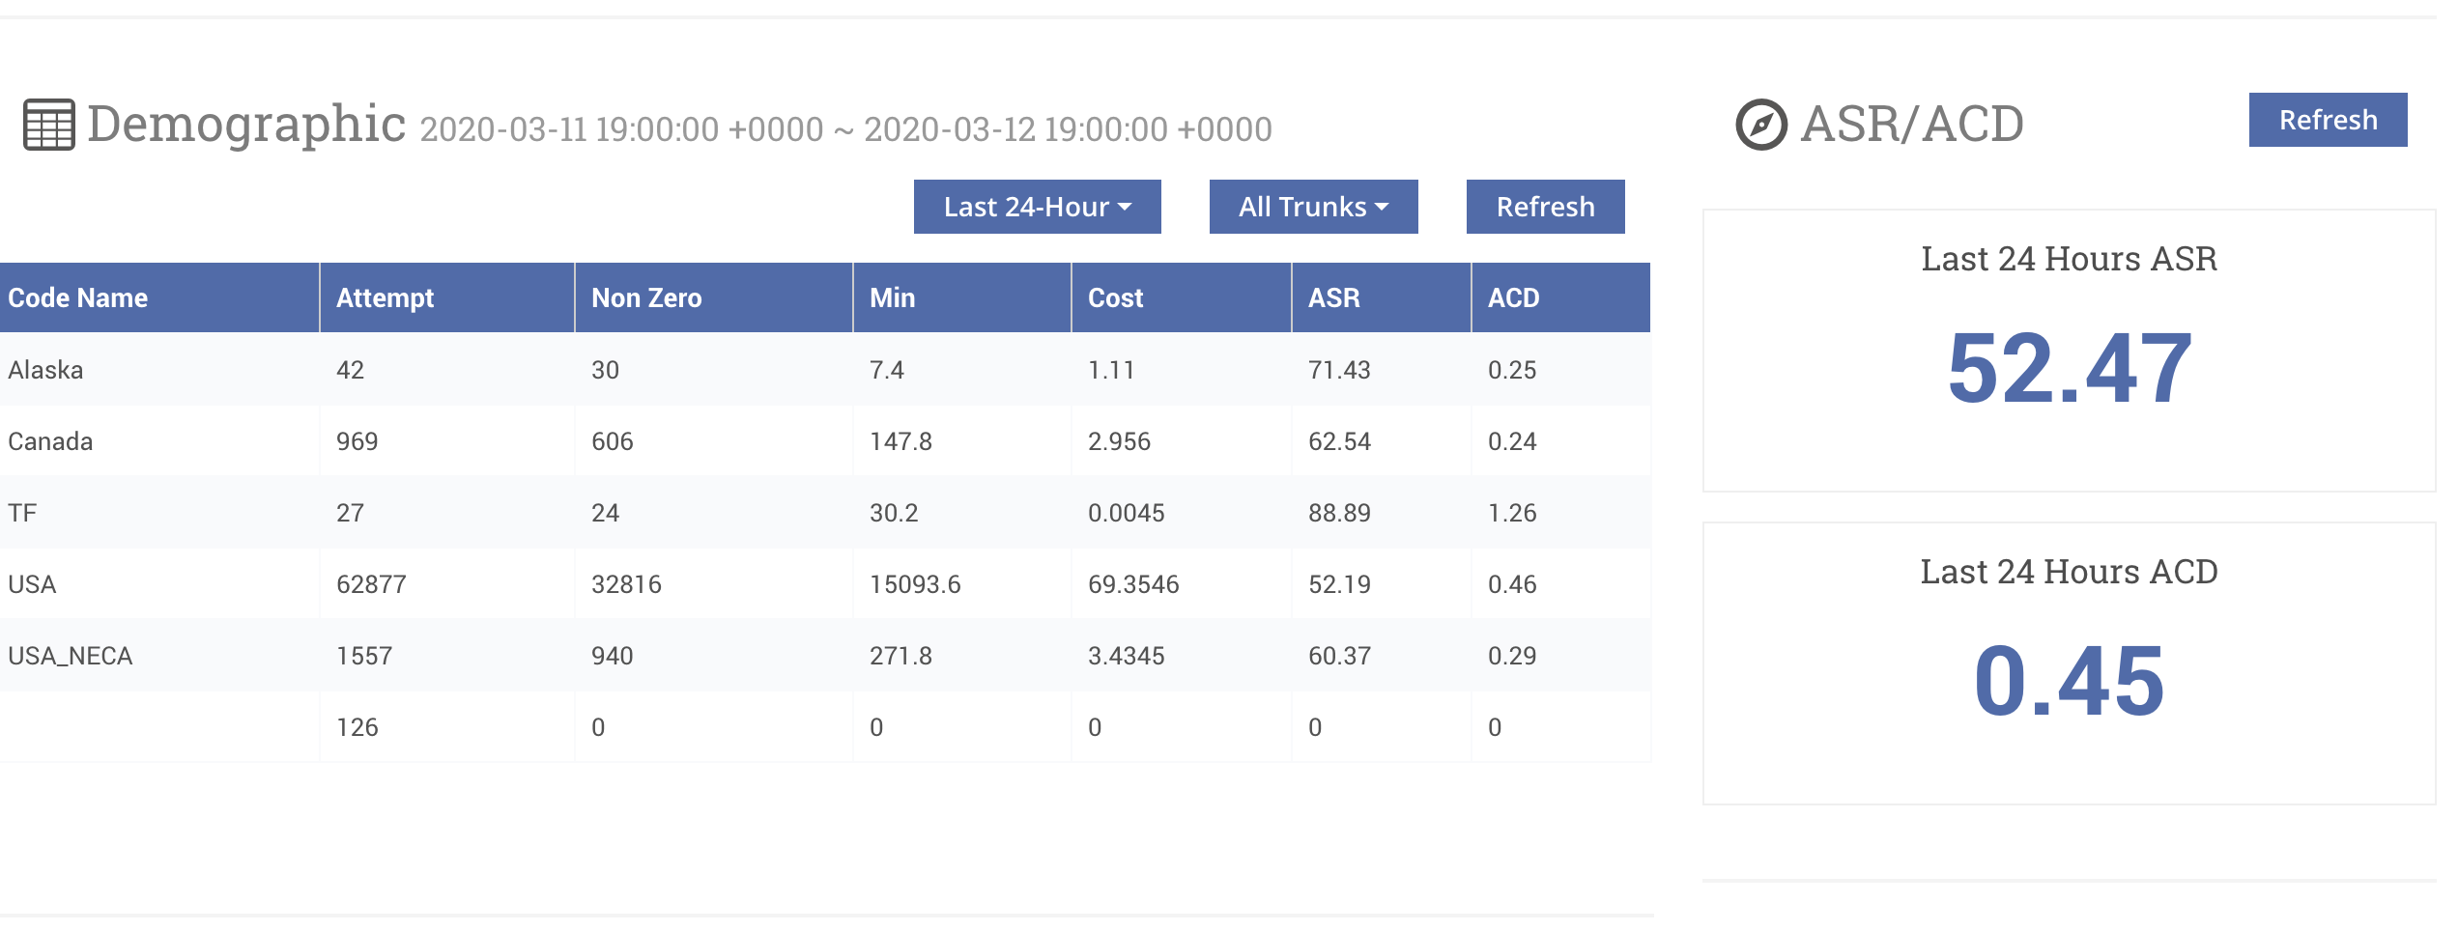Viewport: 2458px width, 931px height.
Task: Click the ACD column header
Action: coord(1513,297)
